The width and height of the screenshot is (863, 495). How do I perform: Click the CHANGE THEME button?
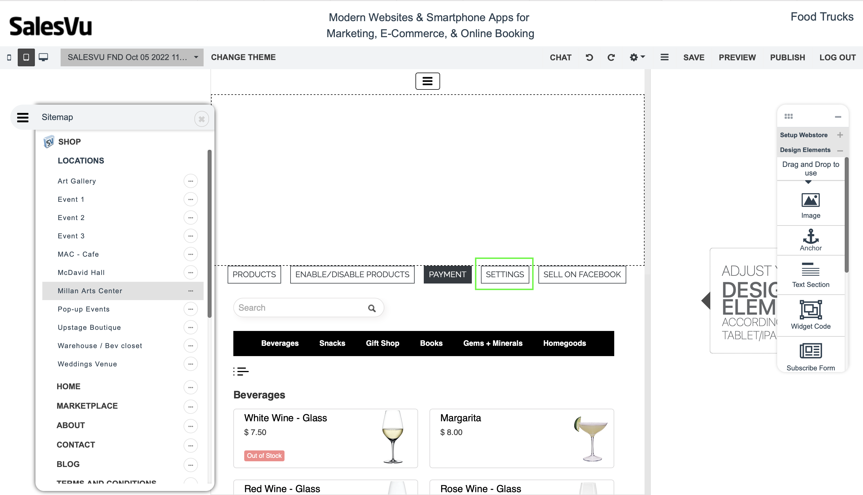(243, 57)
